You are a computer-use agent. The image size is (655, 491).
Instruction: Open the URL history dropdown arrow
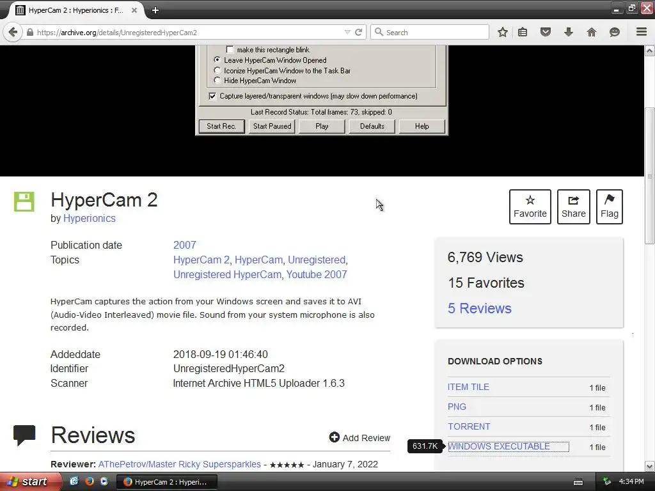tap(347, 32)
